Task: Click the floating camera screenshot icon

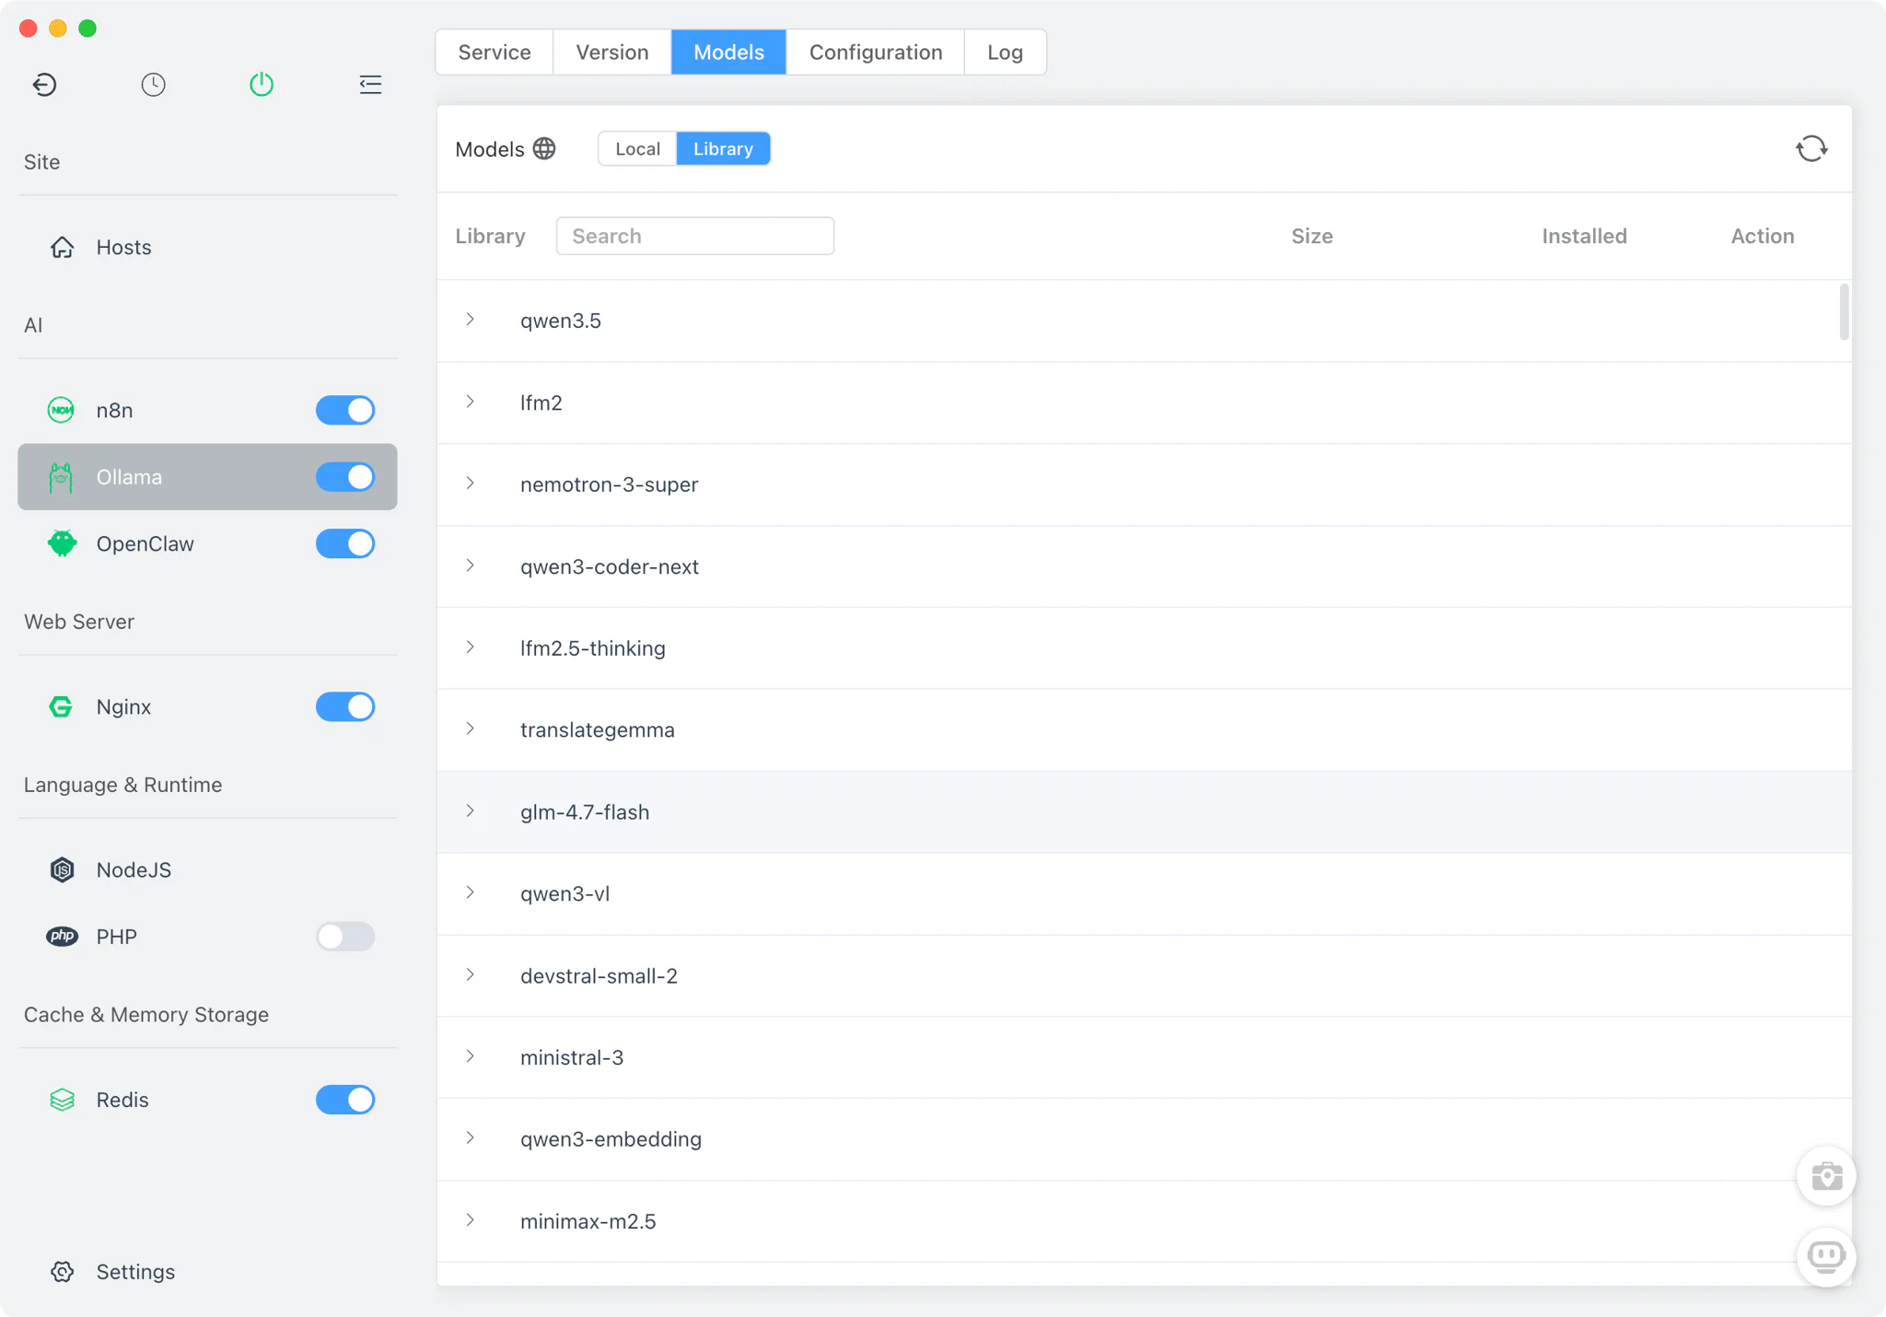Action: (1826, 1176)
